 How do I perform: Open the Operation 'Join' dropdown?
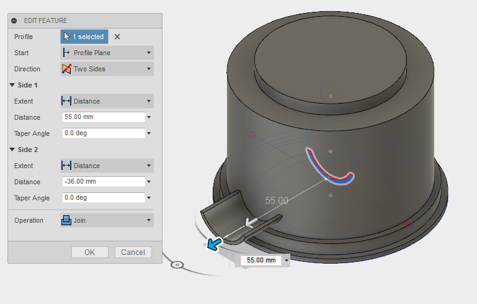(x=107, y=220)
